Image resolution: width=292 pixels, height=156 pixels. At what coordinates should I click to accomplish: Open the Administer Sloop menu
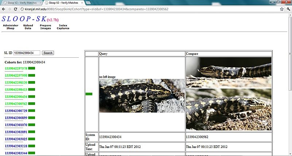11,27
